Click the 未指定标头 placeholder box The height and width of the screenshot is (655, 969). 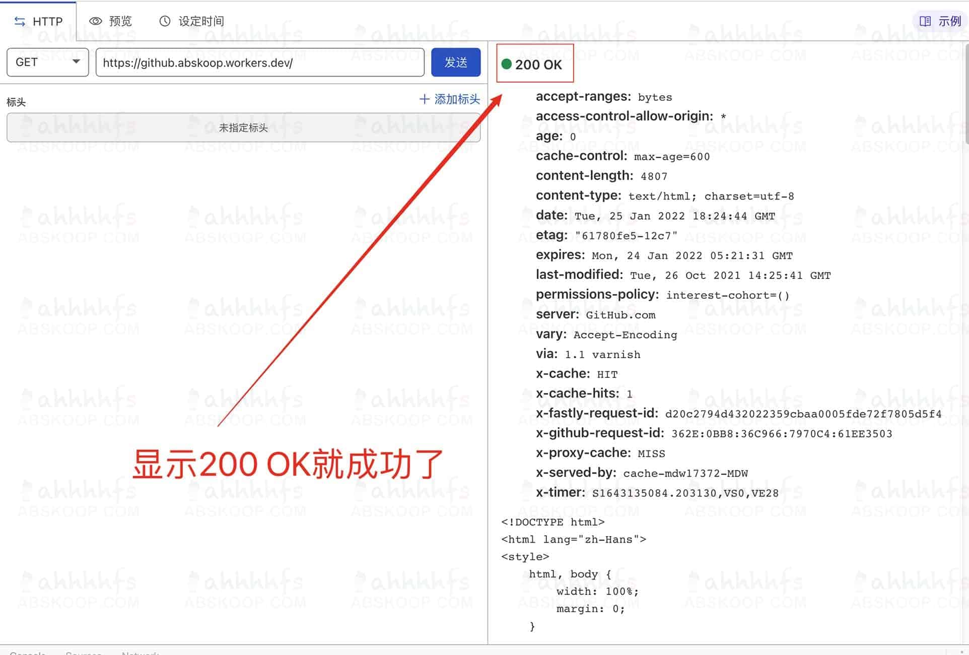(x=243, y=127)
